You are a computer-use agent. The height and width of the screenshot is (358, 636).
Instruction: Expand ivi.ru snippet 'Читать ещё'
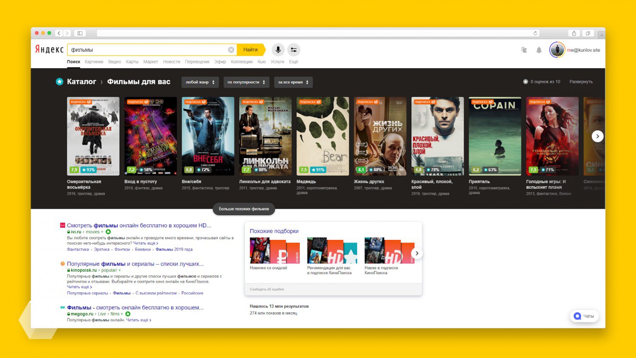click(145, 243)
